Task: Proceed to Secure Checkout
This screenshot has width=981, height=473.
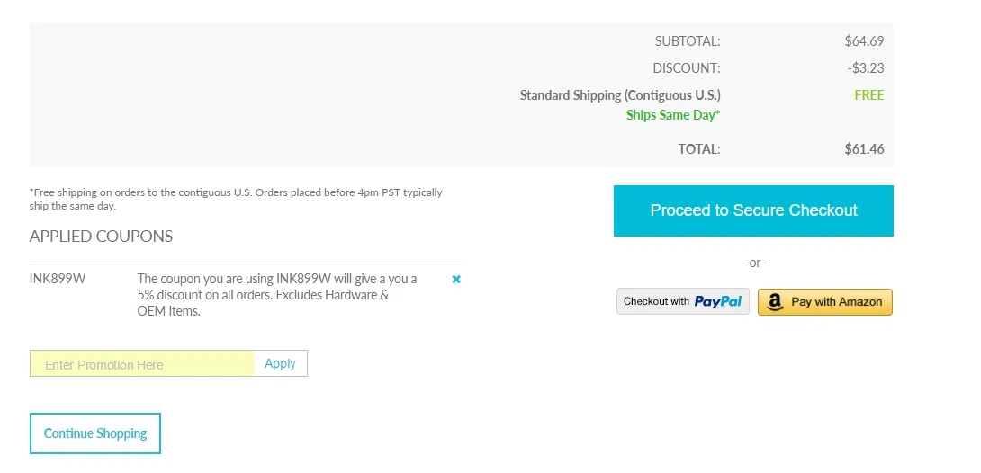Action: tap(753, 210)
